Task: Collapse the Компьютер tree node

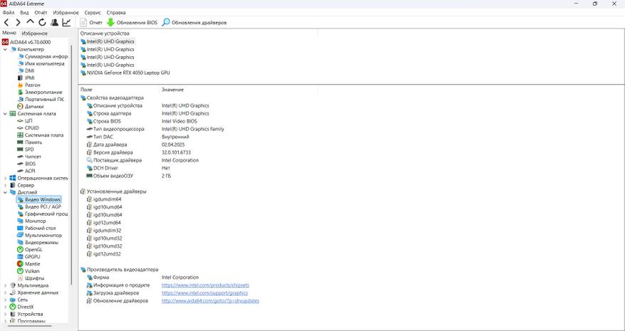Action: 5,49
